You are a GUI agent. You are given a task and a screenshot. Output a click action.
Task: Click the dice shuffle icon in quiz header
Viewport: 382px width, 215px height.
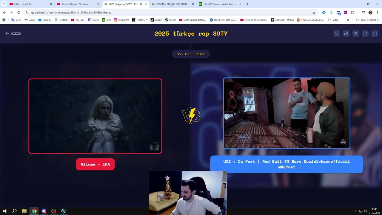pyautogui.click(x=346, y=33)
